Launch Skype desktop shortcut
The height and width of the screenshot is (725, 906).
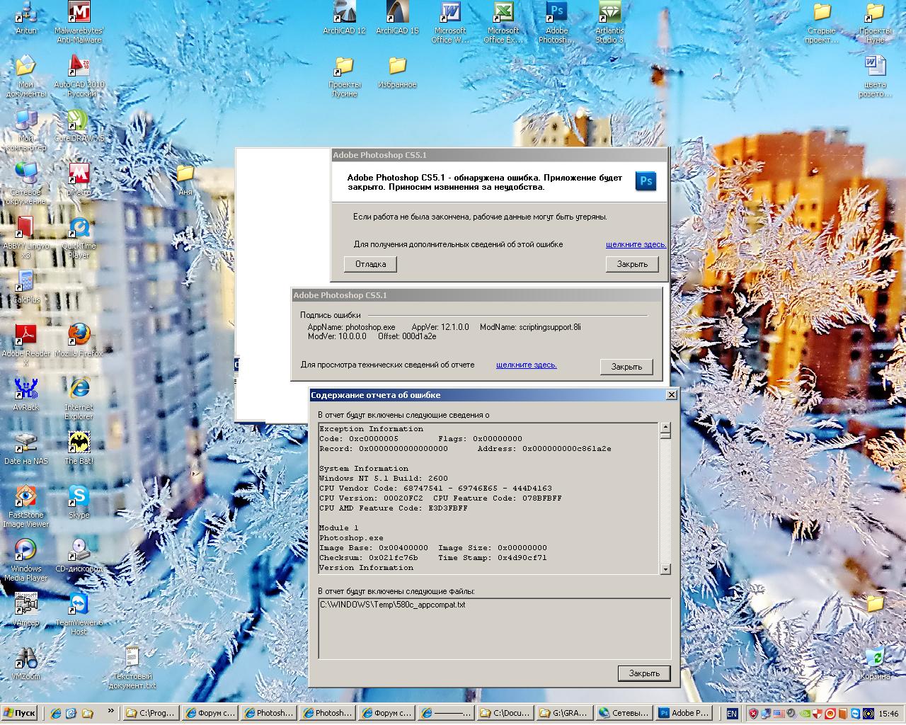point(79,503)
